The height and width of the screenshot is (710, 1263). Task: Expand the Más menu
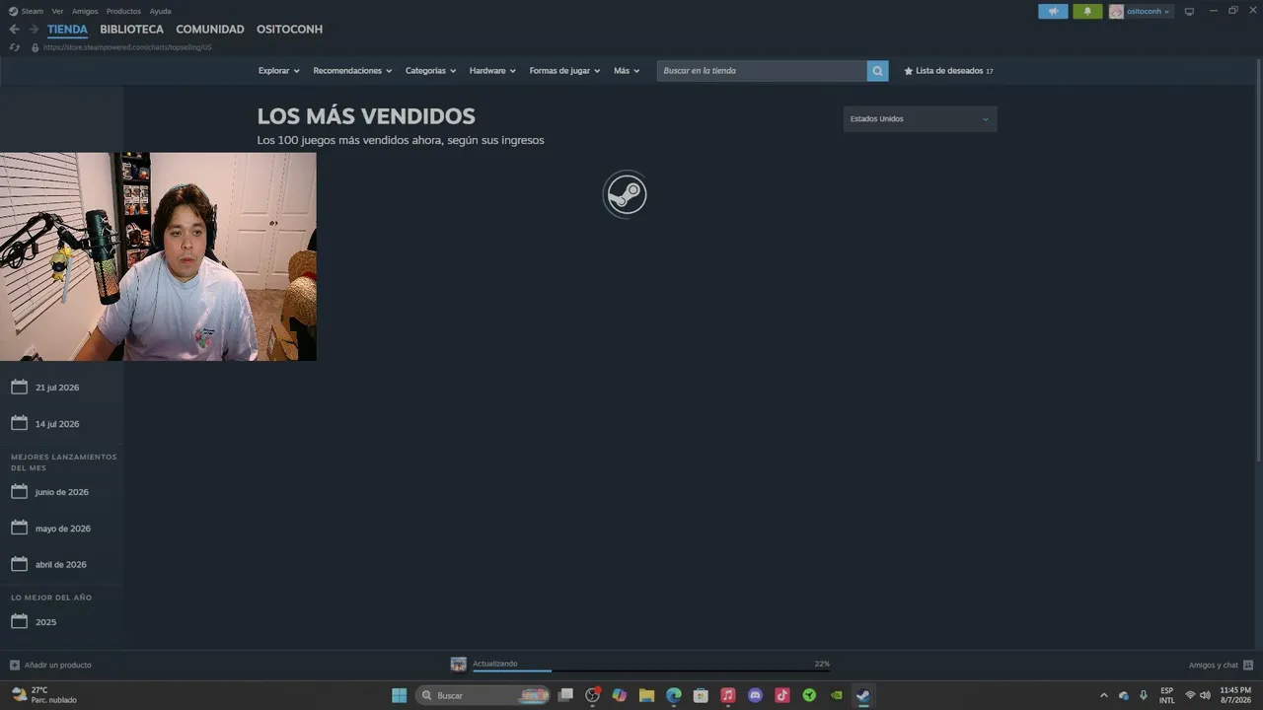click(x=627, y=71)
